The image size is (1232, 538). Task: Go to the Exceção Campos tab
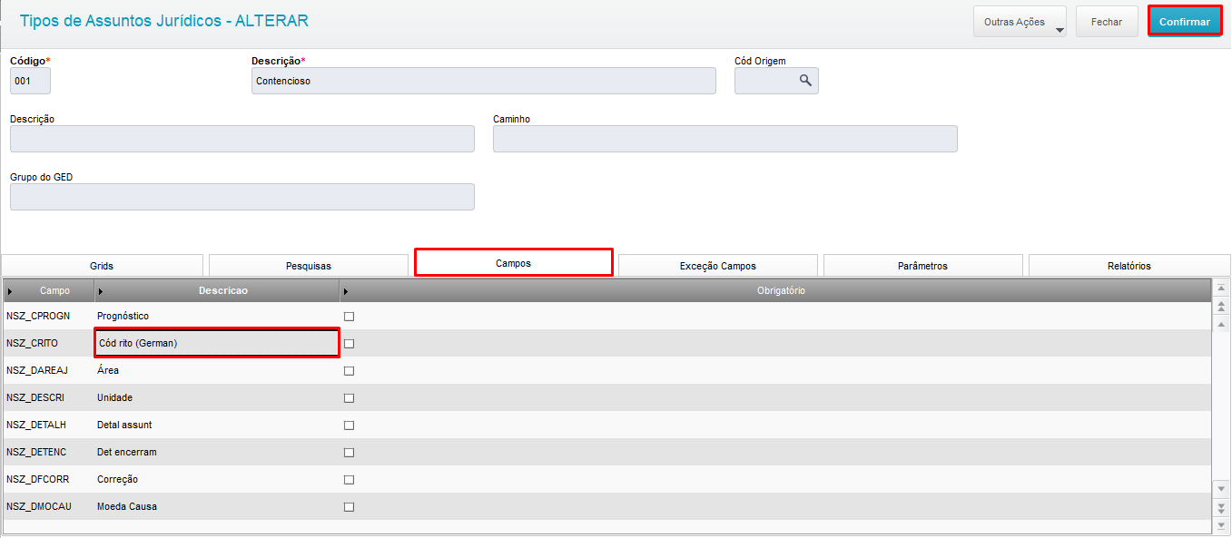coord(718,266)
